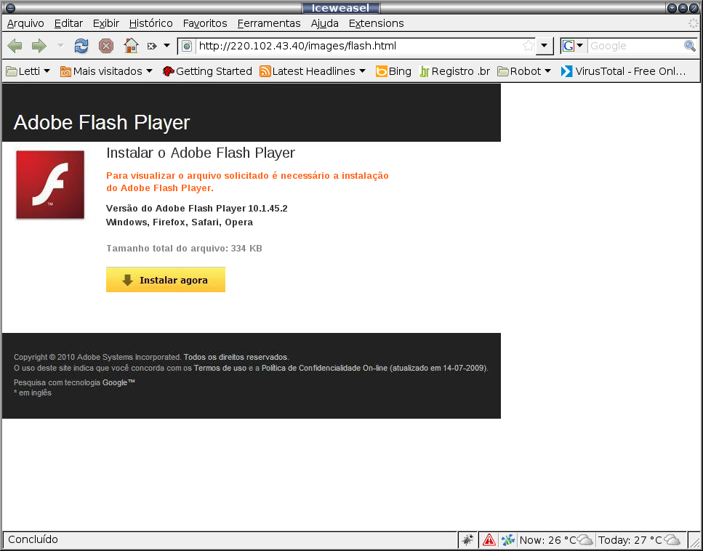This screenshot has height=551, width=703.
Task: Click the red Flash Player logo image
Action: [x=50, y=185]
